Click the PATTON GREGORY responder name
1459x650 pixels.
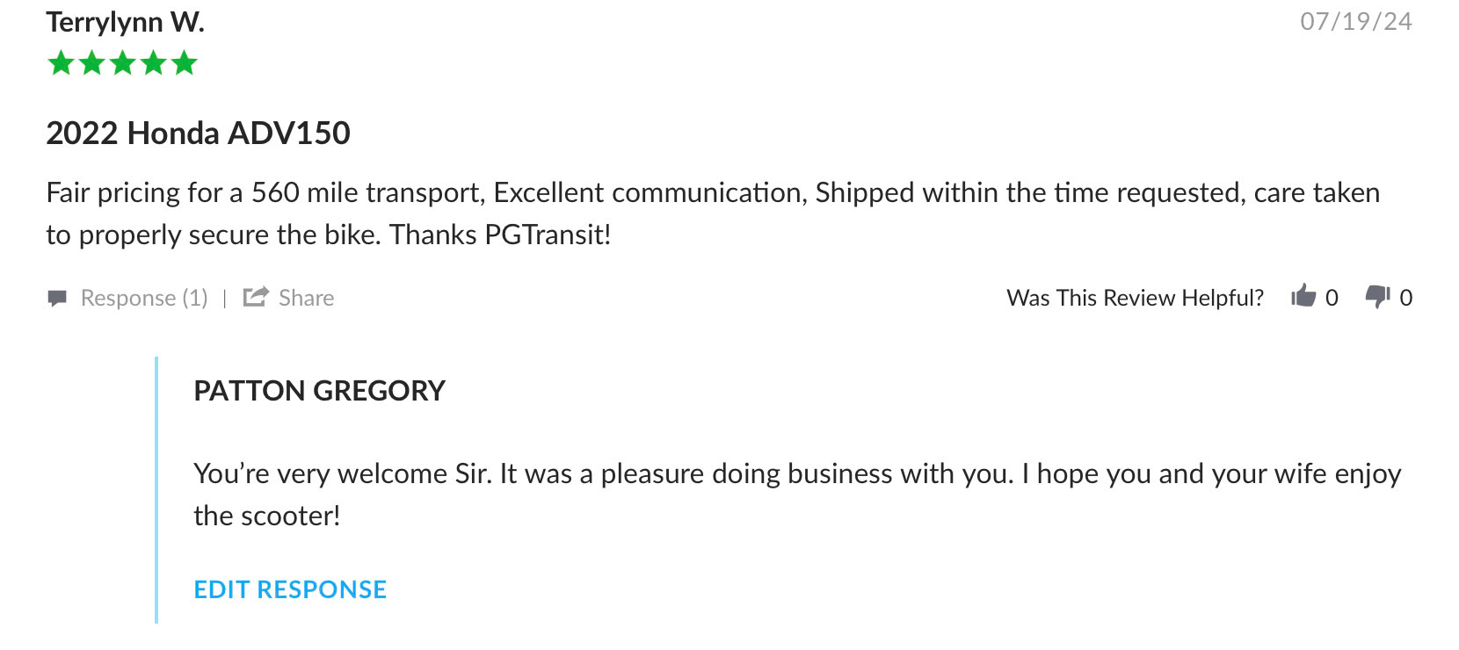click(319, 391)
